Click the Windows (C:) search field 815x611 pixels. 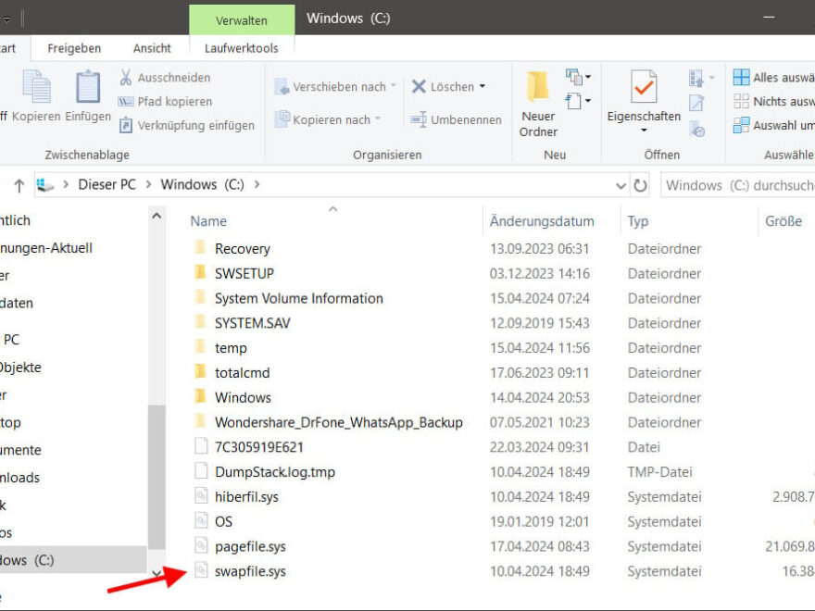pos(736,185)
